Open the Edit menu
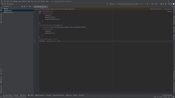175x98 pixels. [x=8, y=1]
